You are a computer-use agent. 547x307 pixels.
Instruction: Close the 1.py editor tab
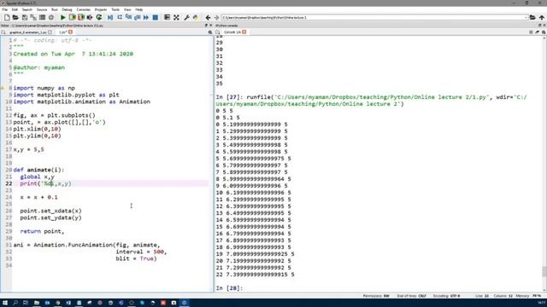coord(70,32)
